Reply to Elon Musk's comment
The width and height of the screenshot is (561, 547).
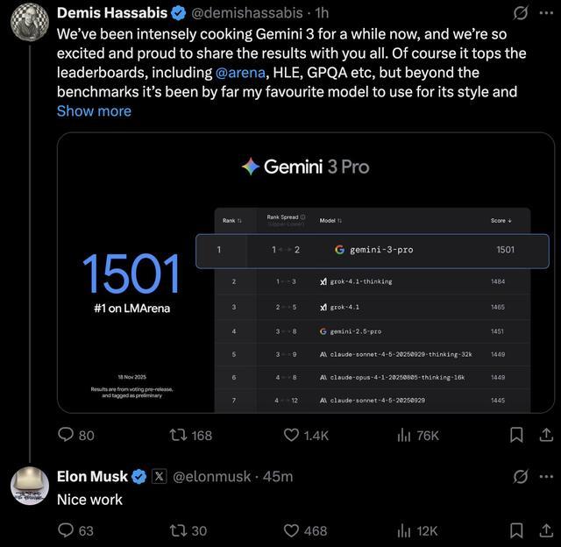click(67, 529)
